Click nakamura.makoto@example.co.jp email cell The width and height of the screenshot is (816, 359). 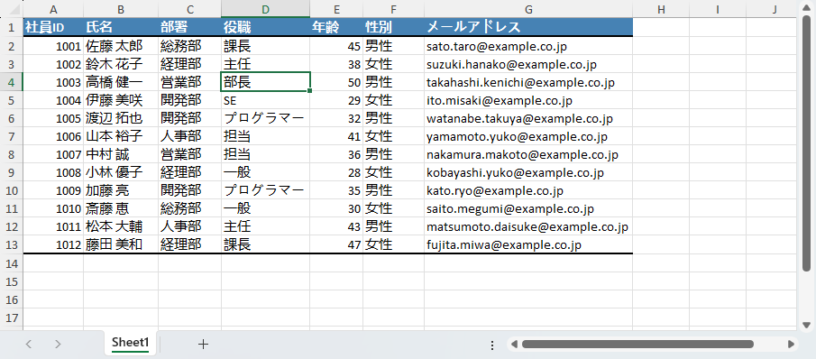tap(528, 154)
